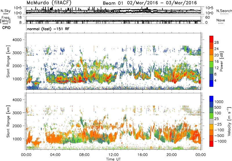Click the '28' power scale value
This screenshot has width=232, height=161.
216,42
